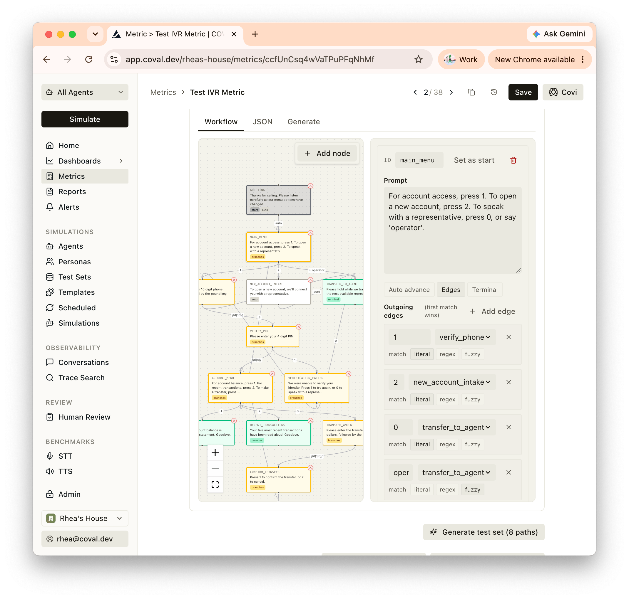629x599 pixels.
Task: Open Chrome tab search dropdown
Action: pos(95,34)
